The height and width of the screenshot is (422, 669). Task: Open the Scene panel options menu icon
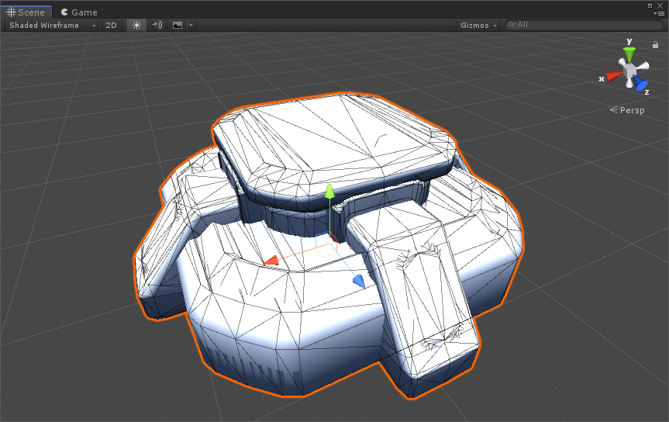point(659,14)
